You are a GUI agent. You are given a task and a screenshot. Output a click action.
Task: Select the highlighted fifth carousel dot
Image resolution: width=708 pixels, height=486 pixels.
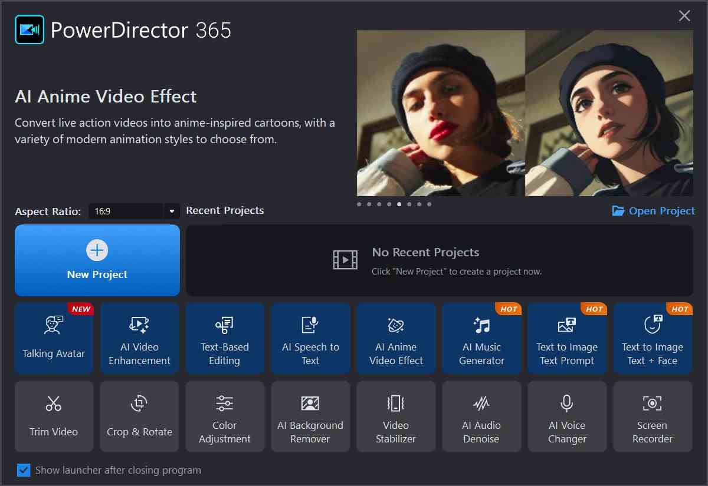tap(399, 204)
